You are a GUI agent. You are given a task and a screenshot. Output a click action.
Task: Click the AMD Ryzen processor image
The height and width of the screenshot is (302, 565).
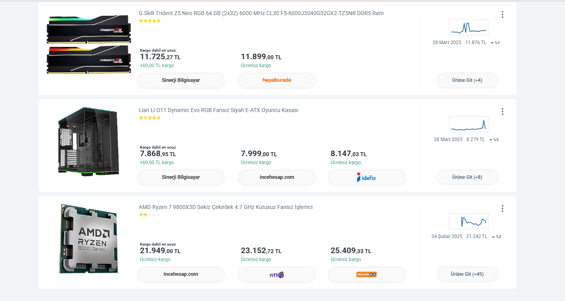tap(88, 238)
